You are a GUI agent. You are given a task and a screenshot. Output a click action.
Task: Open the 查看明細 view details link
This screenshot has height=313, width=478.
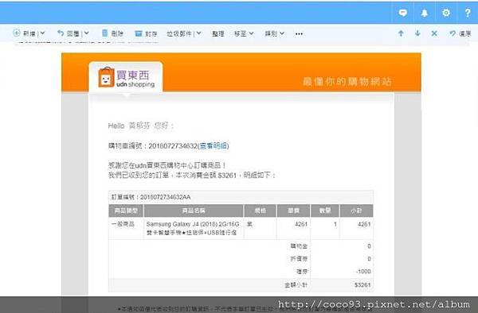click(x=214, y=146)
